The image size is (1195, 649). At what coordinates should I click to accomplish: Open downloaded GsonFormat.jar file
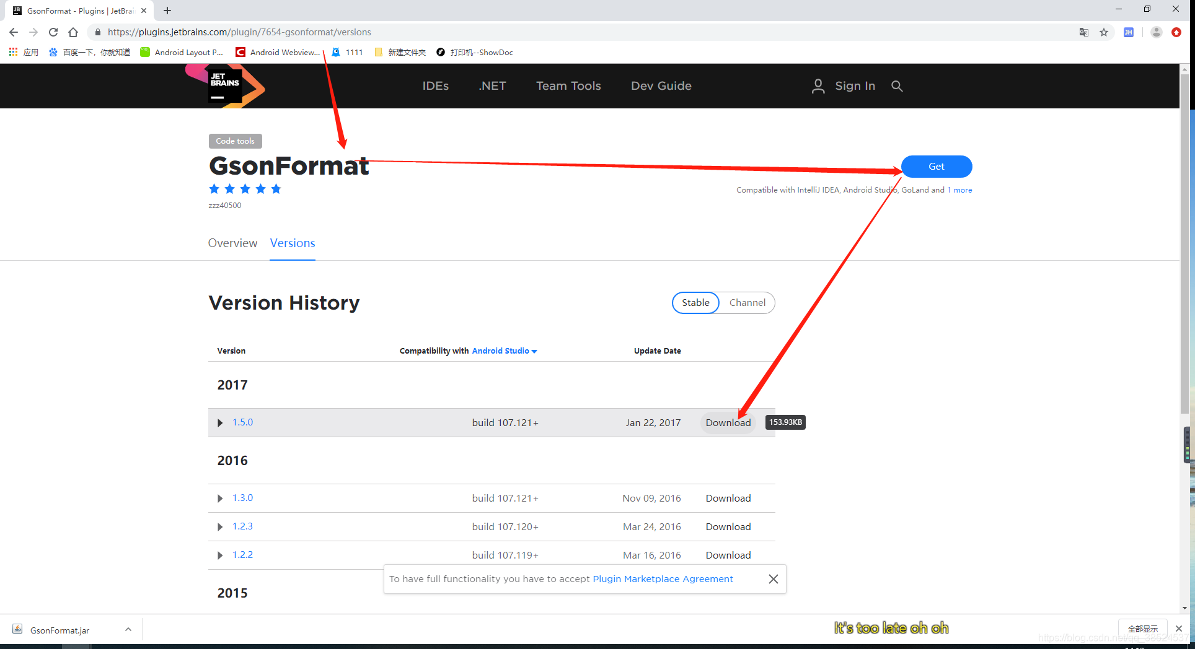(x=60, y=630)
